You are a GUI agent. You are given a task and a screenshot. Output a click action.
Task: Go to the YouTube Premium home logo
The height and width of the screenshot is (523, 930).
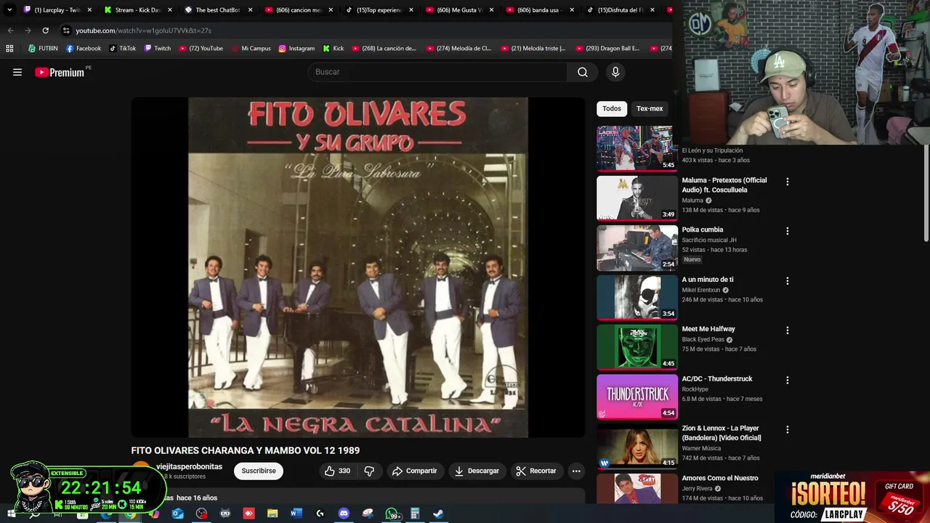(x=60, y=72)
